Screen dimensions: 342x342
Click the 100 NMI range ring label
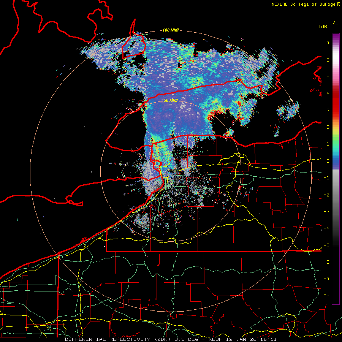171,30
